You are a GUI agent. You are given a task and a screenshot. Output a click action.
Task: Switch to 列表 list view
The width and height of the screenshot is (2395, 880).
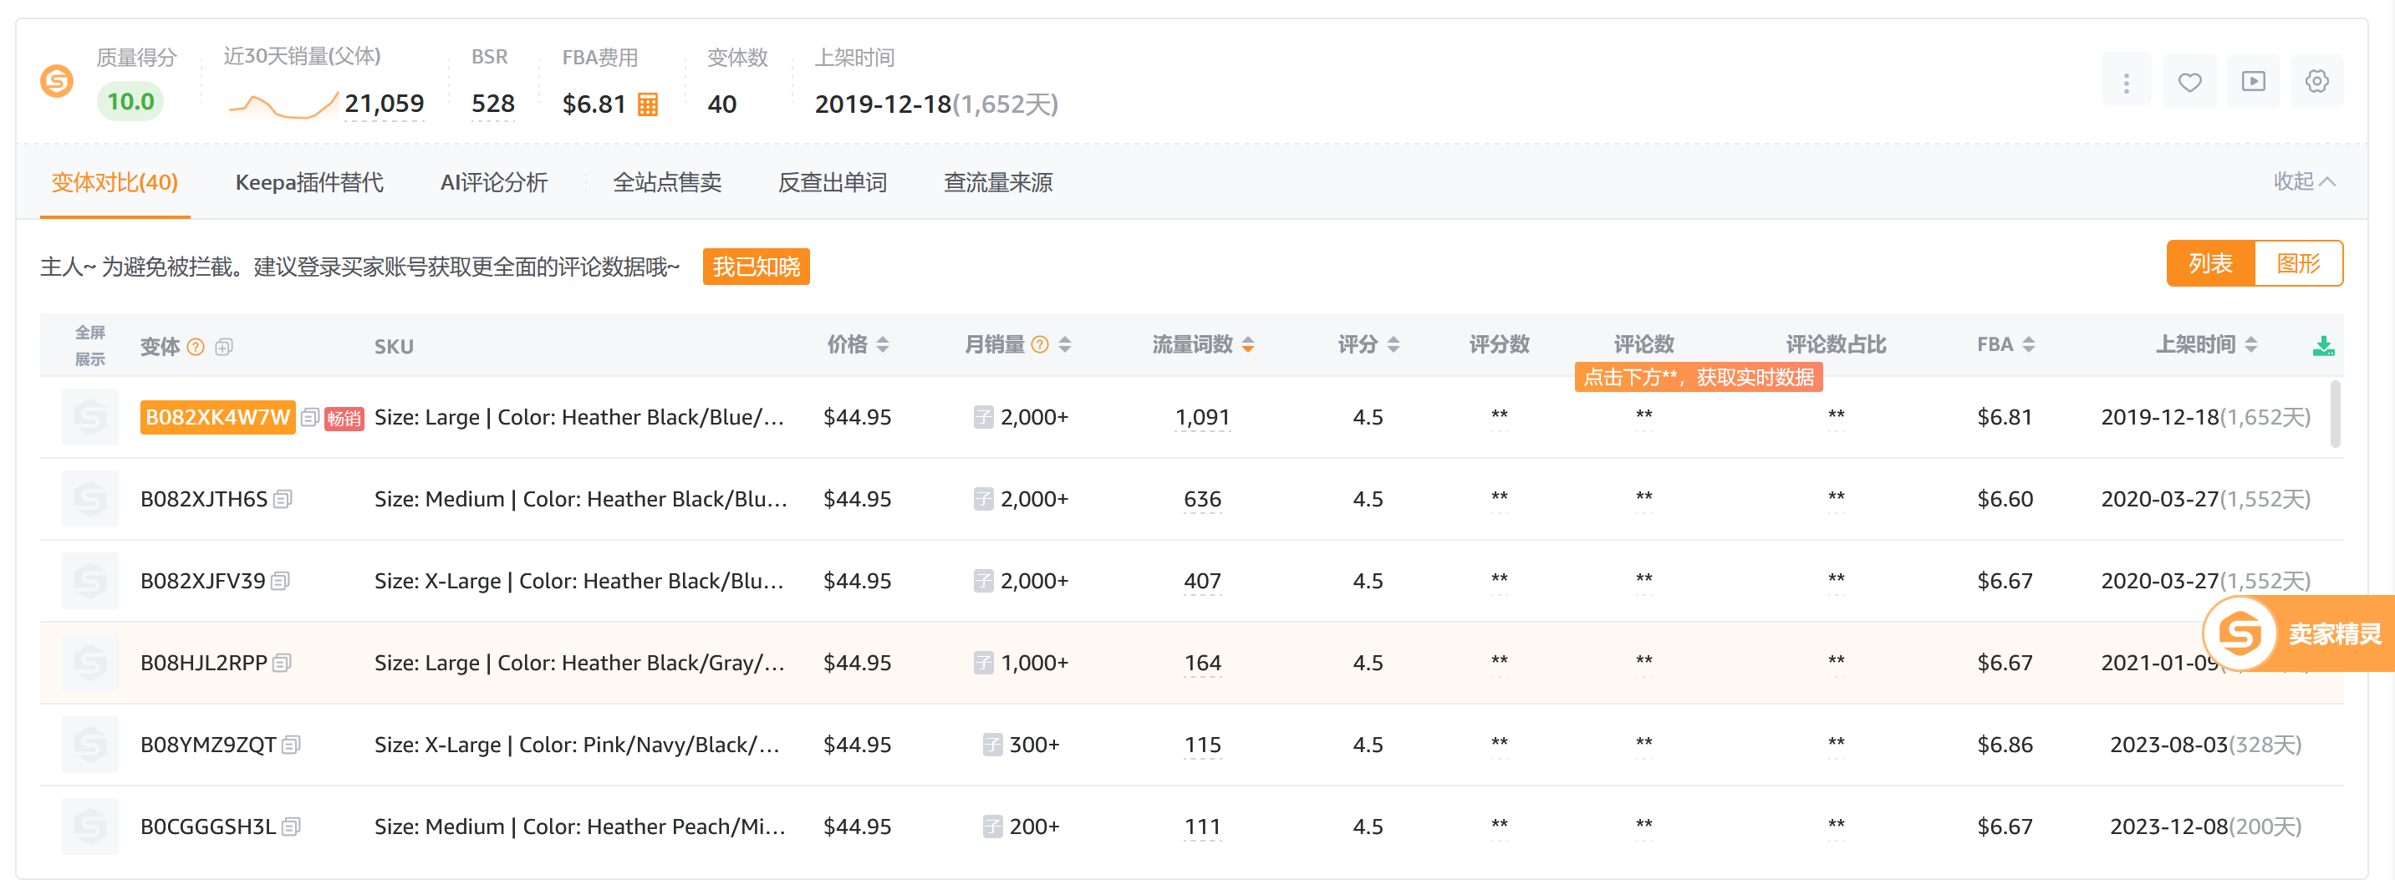2210,264
